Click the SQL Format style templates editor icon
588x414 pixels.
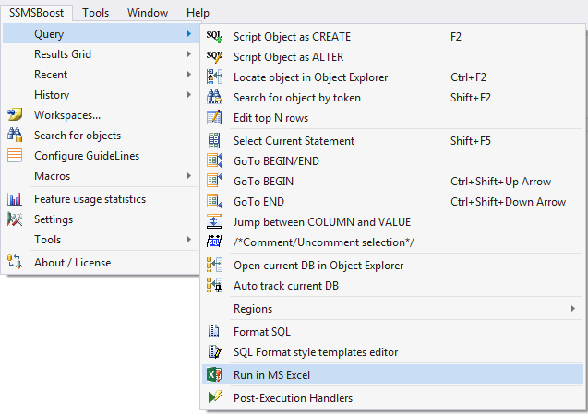tap(214, 352)
